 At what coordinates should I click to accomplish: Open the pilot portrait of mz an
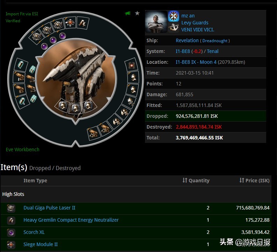pos(156,22)
